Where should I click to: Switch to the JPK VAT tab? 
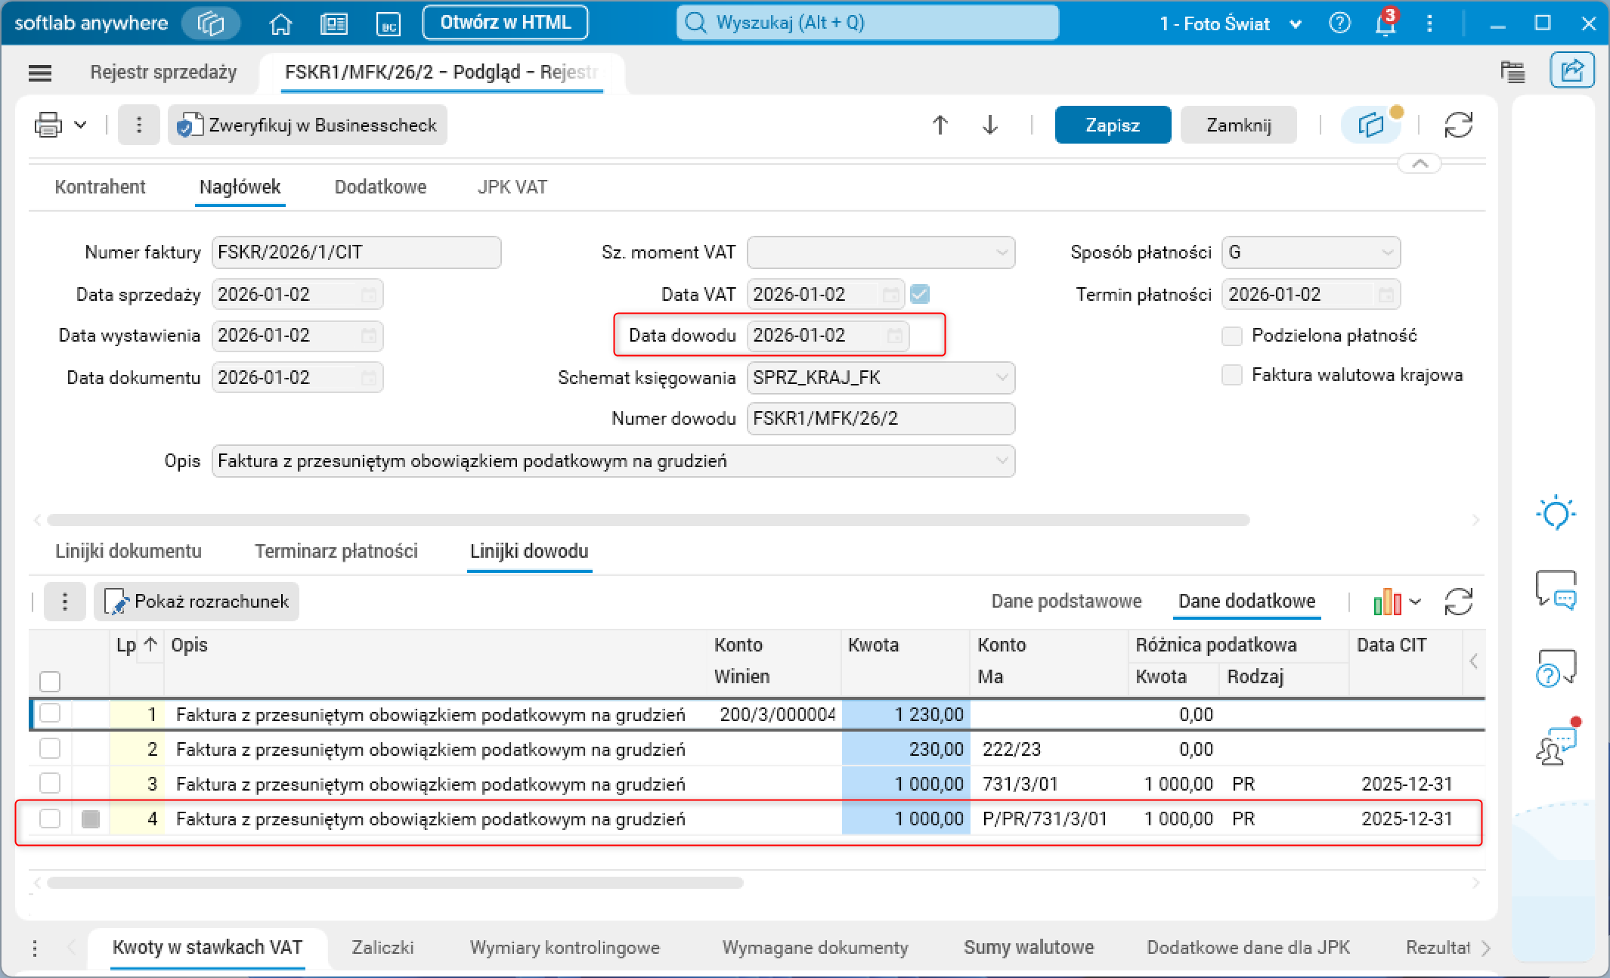click(x=512, y=187)
